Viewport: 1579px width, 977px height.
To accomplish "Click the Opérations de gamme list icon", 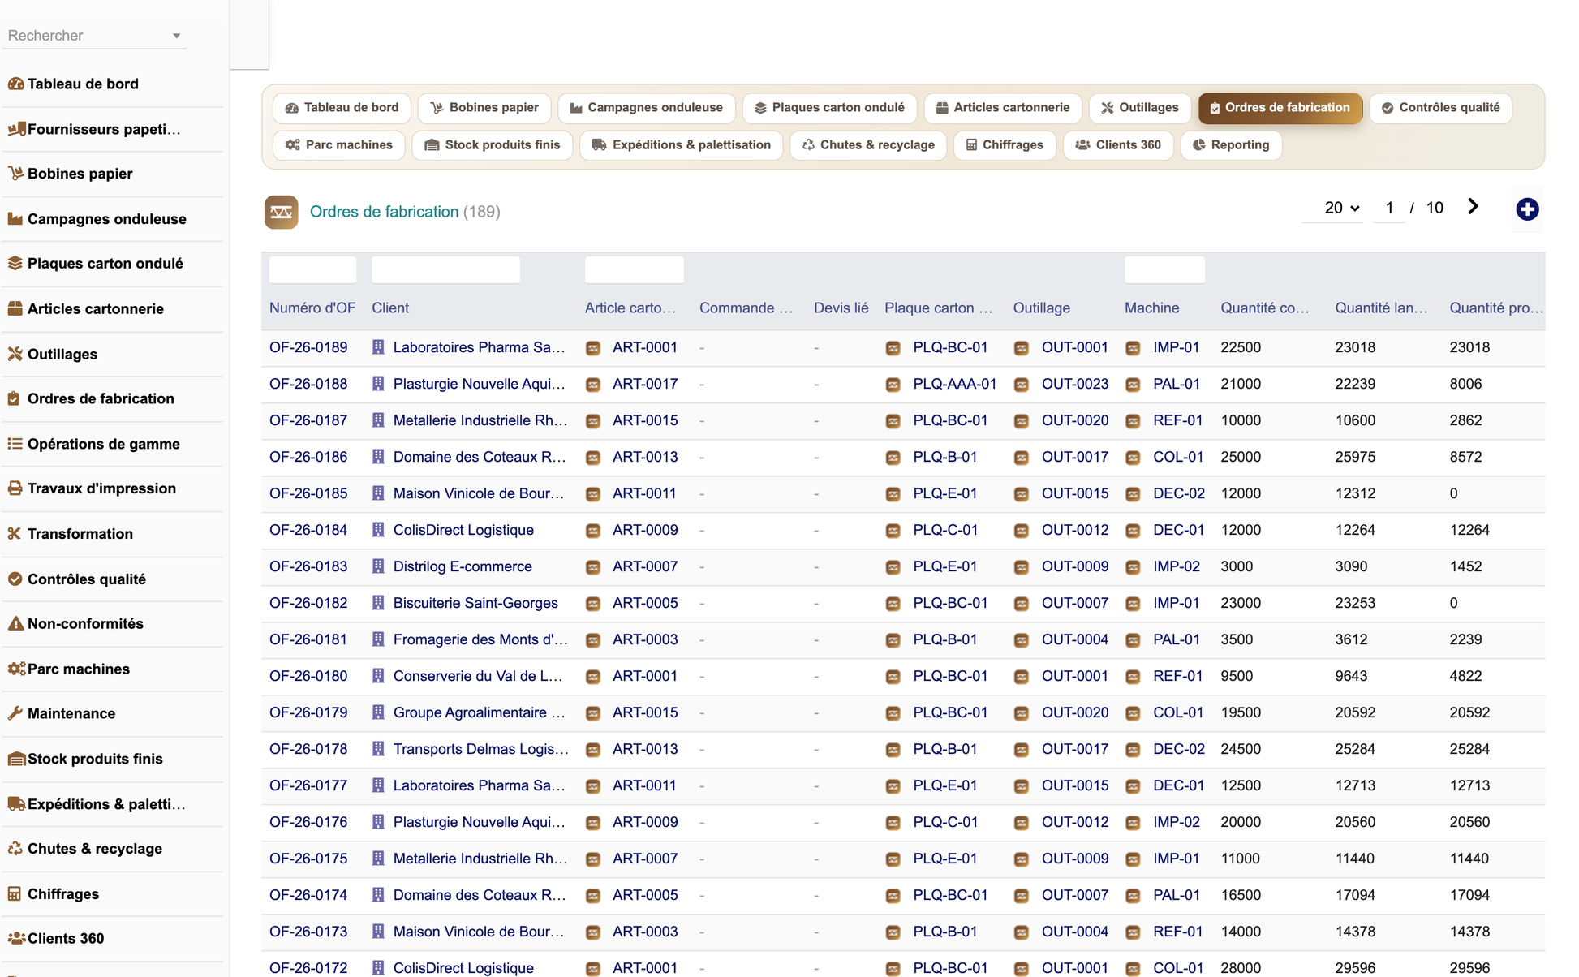I will 15,444.
